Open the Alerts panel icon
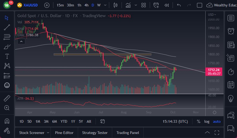237x138 pixels. tap(231, 31)
